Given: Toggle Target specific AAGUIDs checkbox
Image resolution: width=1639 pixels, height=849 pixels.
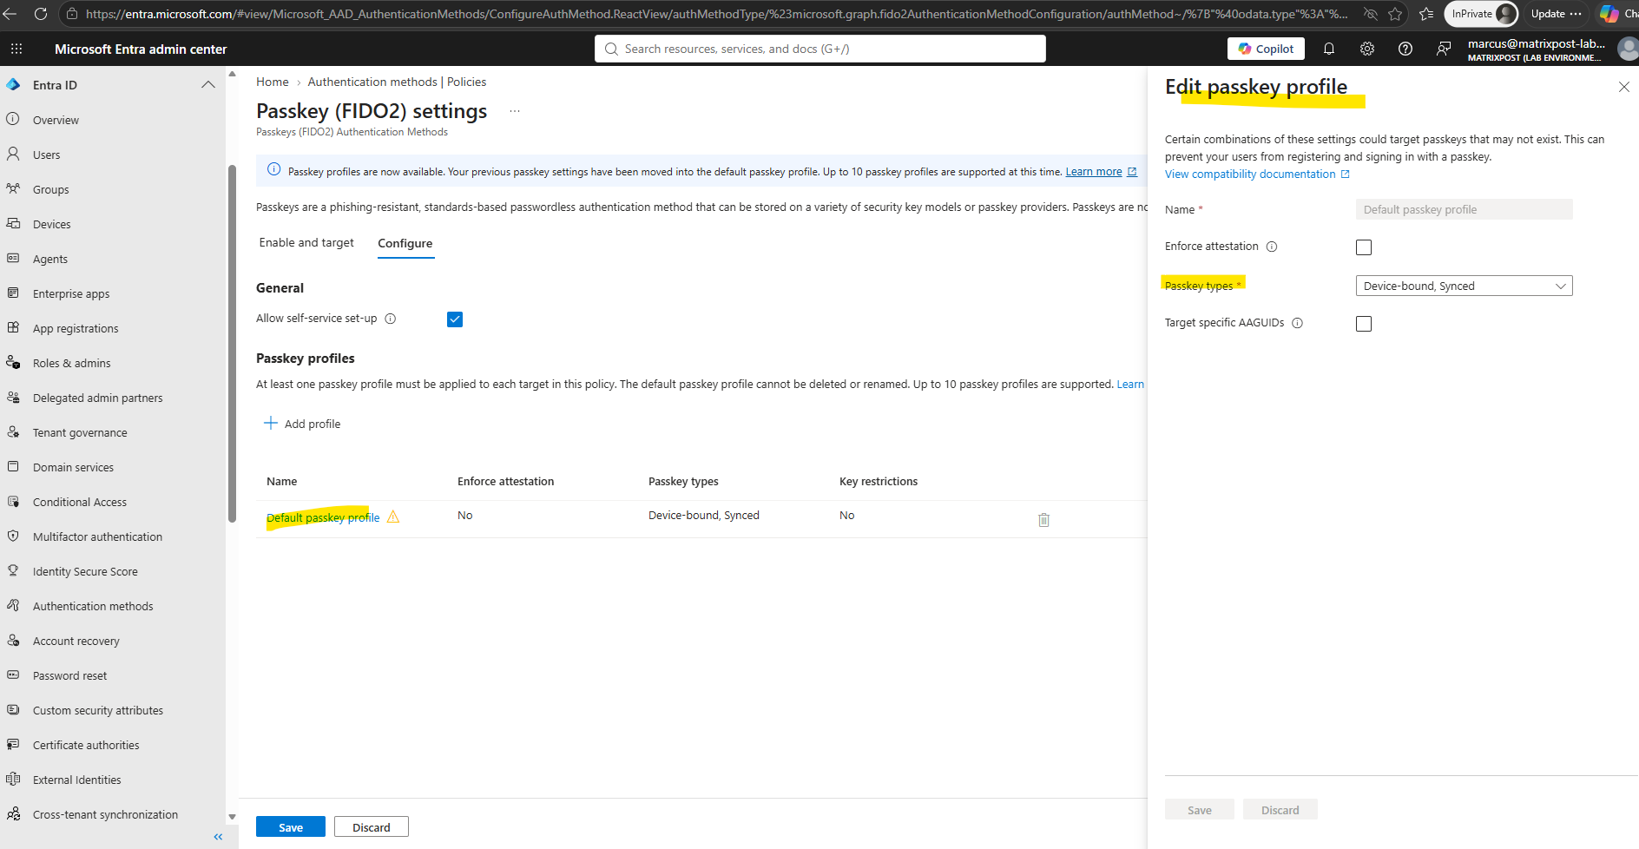Looking at the screenshot, I should tap(1364, 324).
